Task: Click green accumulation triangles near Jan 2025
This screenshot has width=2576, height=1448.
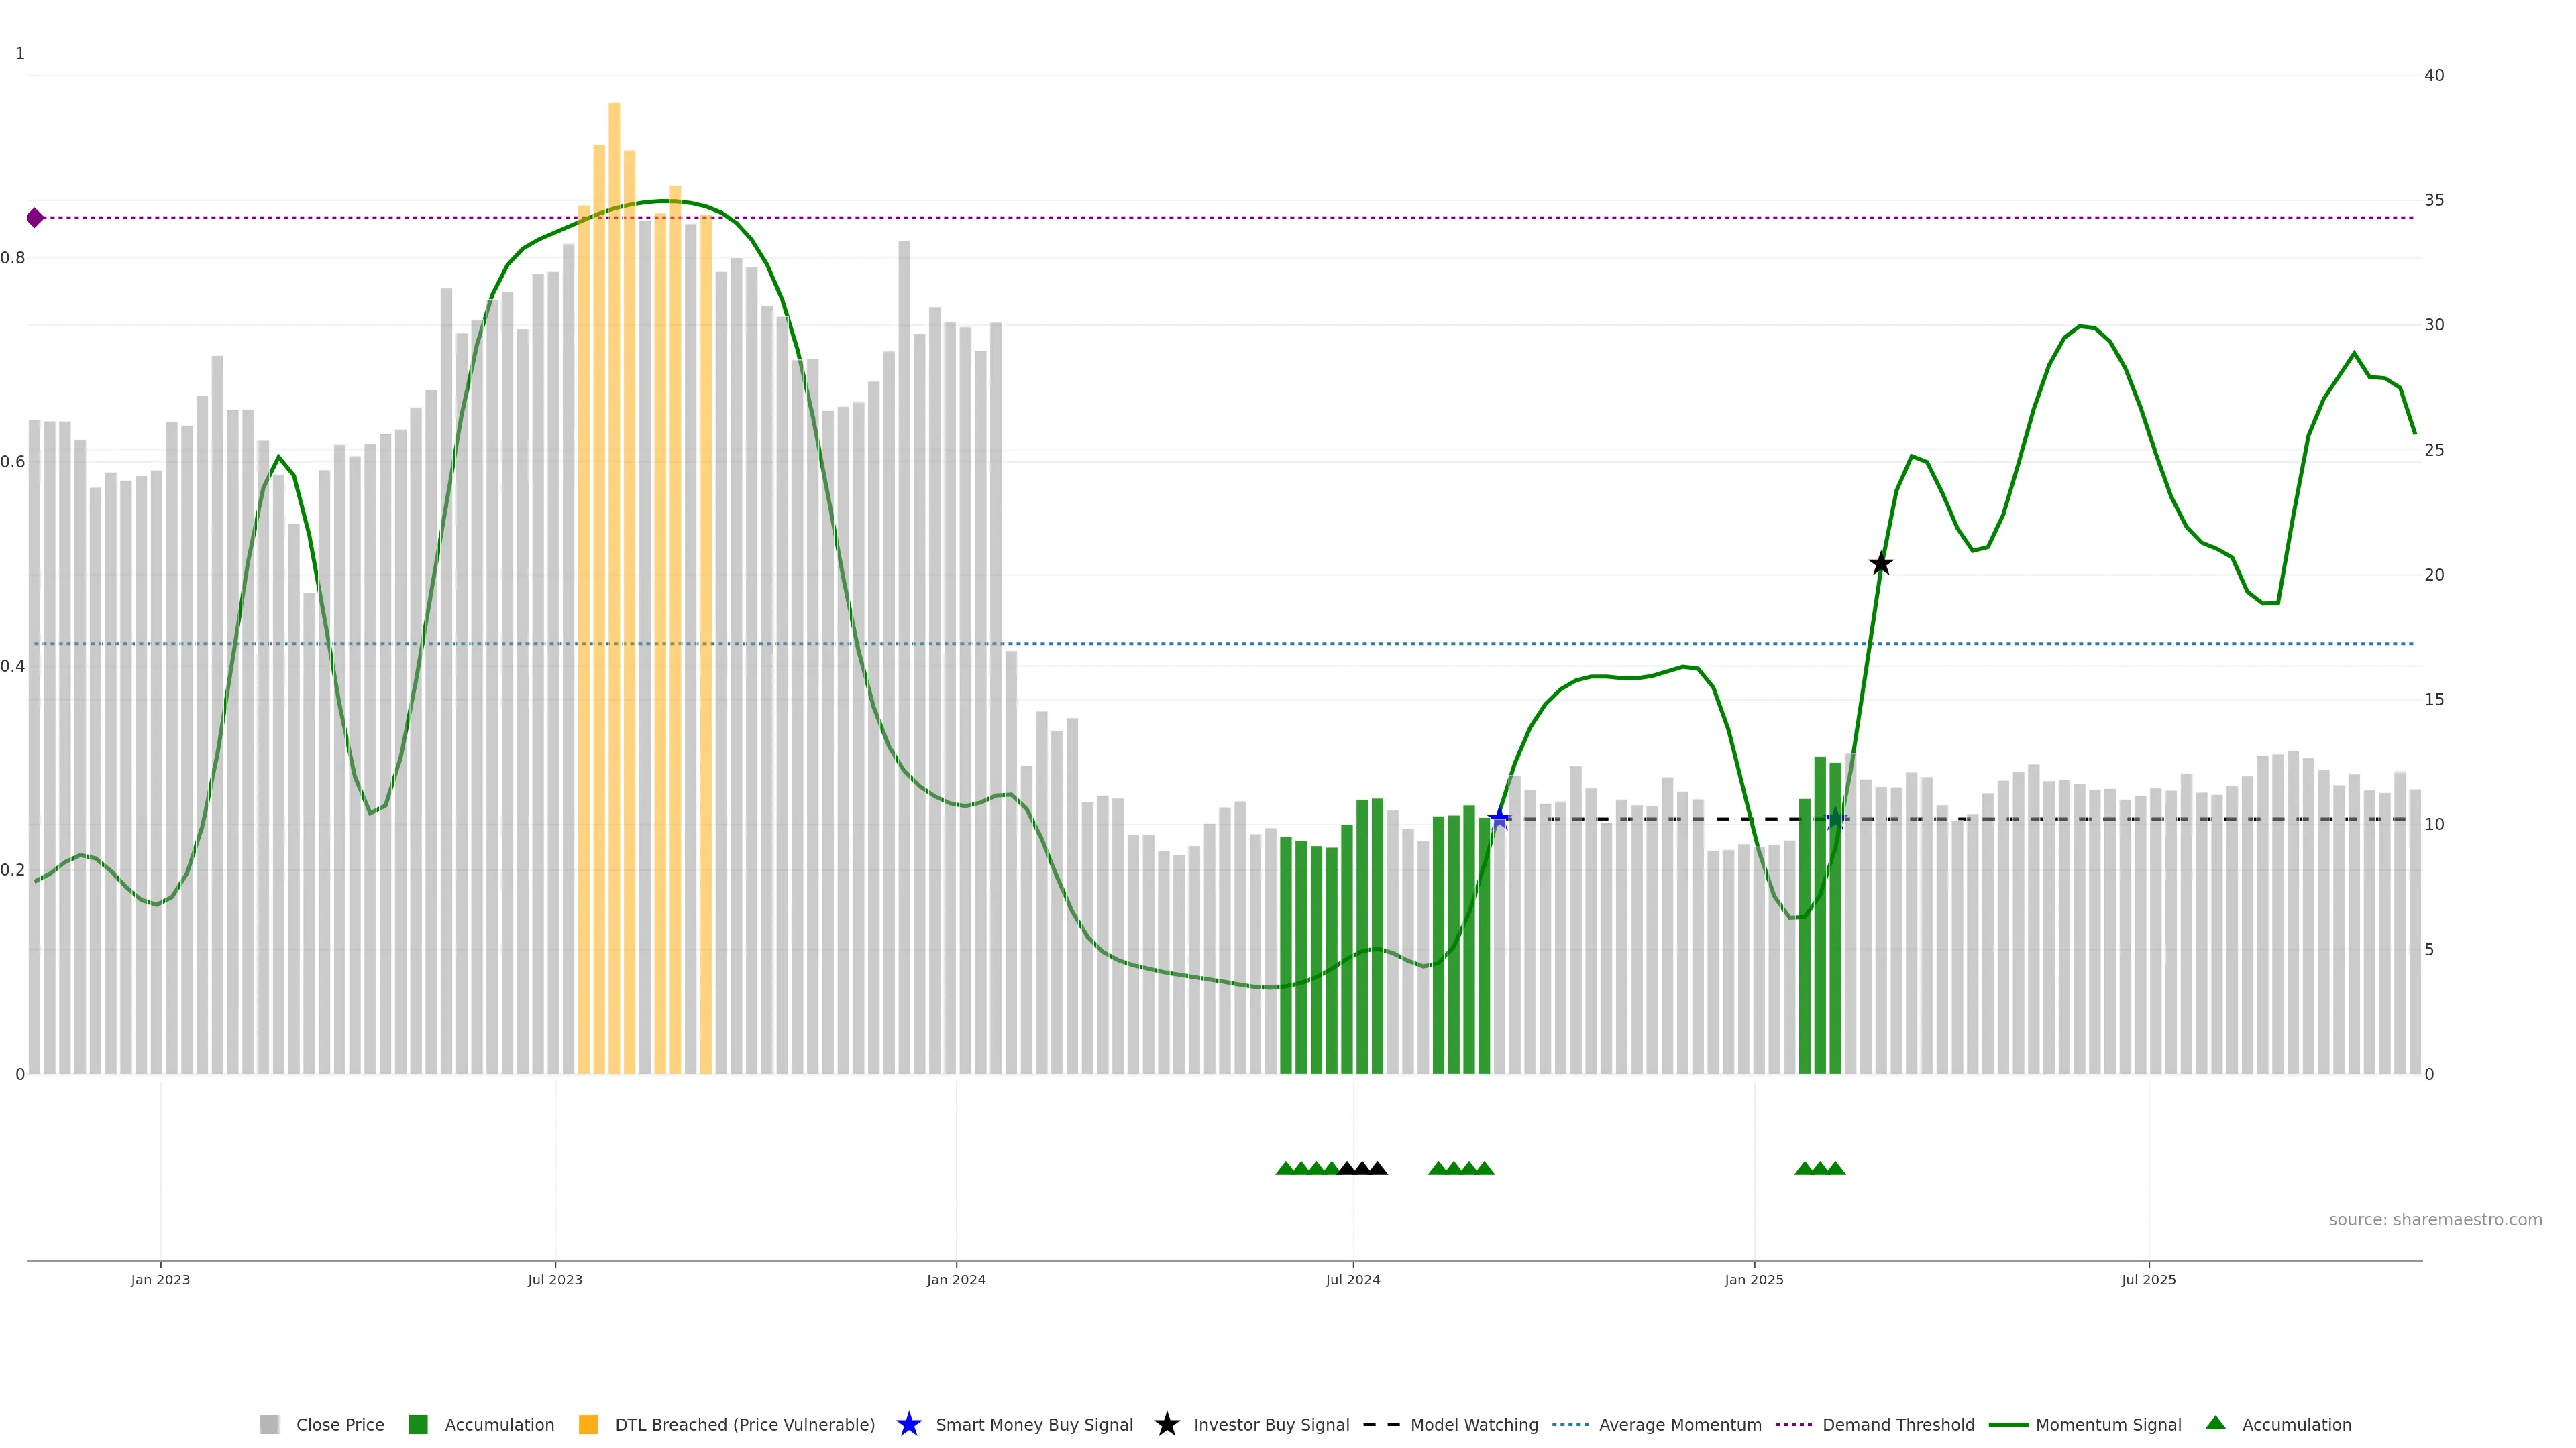Action: coord(1820,1168)
